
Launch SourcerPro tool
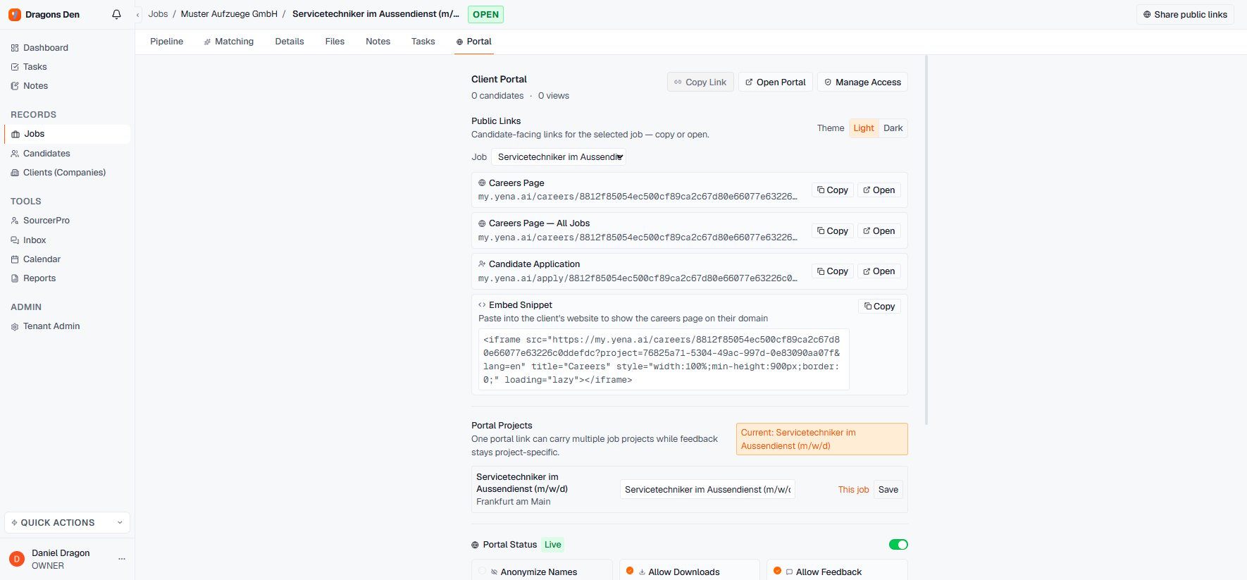[x=46, y=221]
